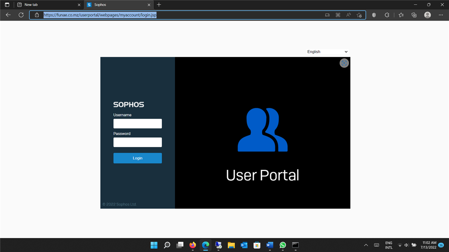Image resolution: width=449 pixels, height=252 pixels.
Task: Open the terminal window on taskbar
Action: tap(296, 245)
